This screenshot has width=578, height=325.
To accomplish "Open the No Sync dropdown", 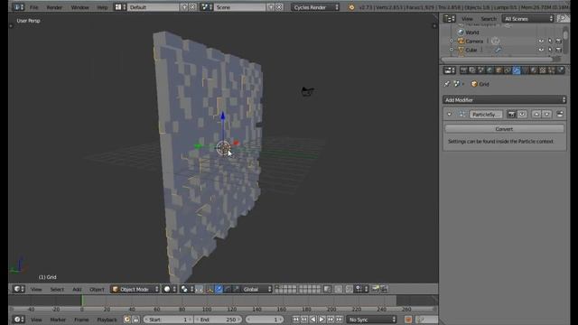I will 371,320.
